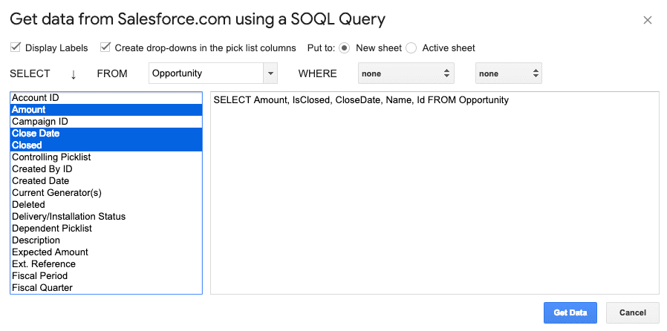Toggle Create drop-downs in pick list columns
Viewport: 667px width, 331px height.
(x=105, y=47)
